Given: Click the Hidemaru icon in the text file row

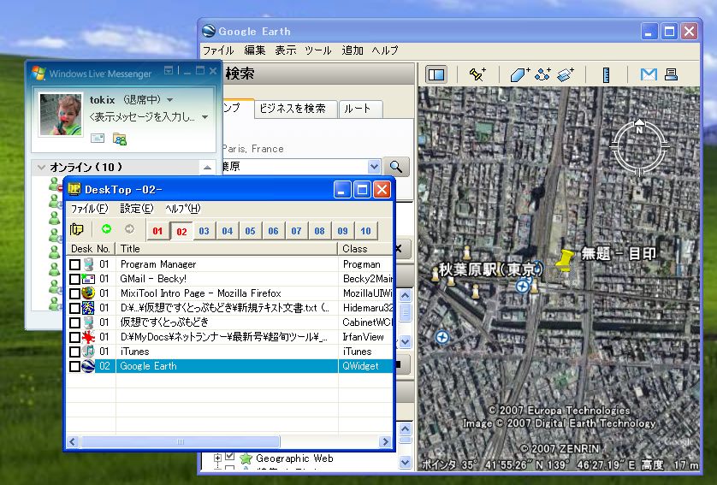Looking at the screenshot, I should 88,308.
